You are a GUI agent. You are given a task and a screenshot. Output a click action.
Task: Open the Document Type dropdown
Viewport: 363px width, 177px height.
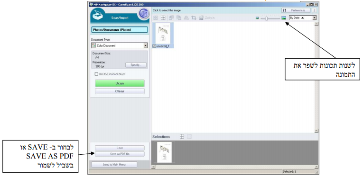click(x=120, y=45)
